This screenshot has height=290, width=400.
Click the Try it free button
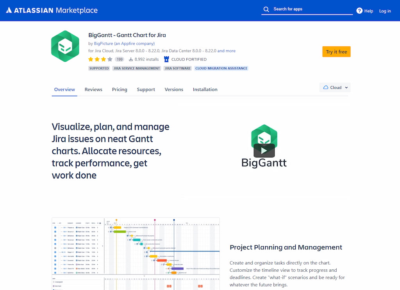coord(336,51)
